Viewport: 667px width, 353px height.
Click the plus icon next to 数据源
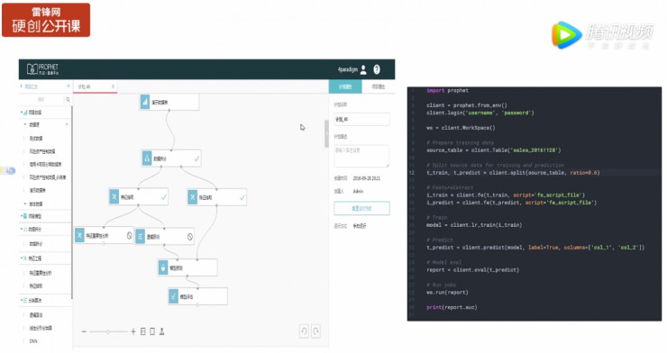pyautogui.click(x=67, y=124)
